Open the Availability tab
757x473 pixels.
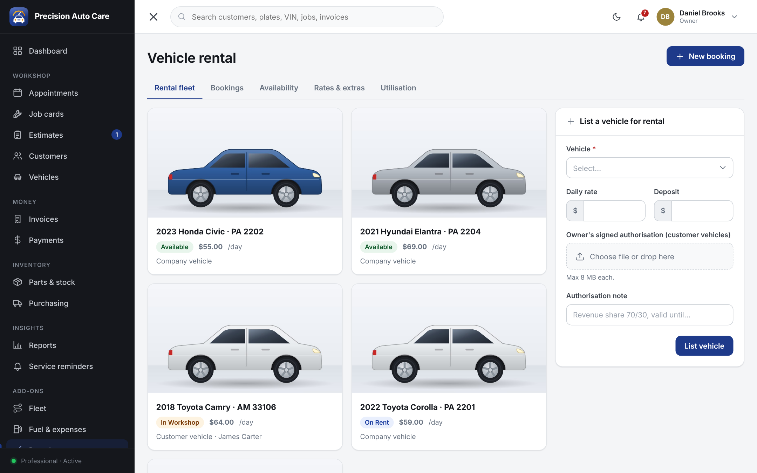pos(279,88)
